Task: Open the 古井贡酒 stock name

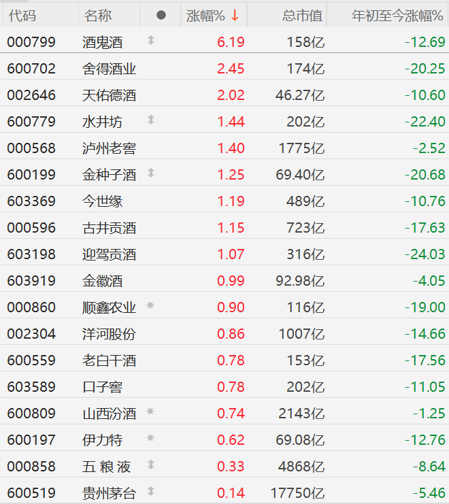Action: coord(110,228)
